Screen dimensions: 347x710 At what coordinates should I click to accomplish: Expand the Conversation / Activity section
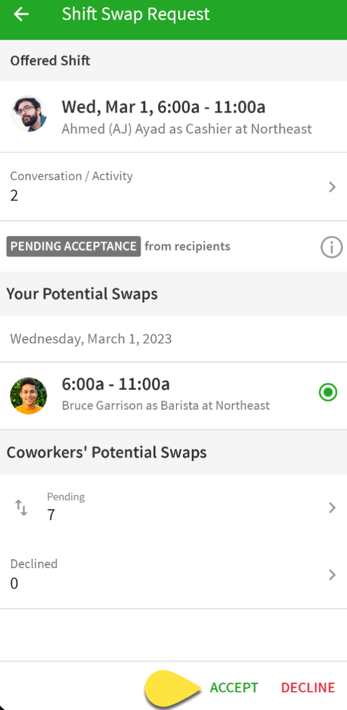point(173,187)
